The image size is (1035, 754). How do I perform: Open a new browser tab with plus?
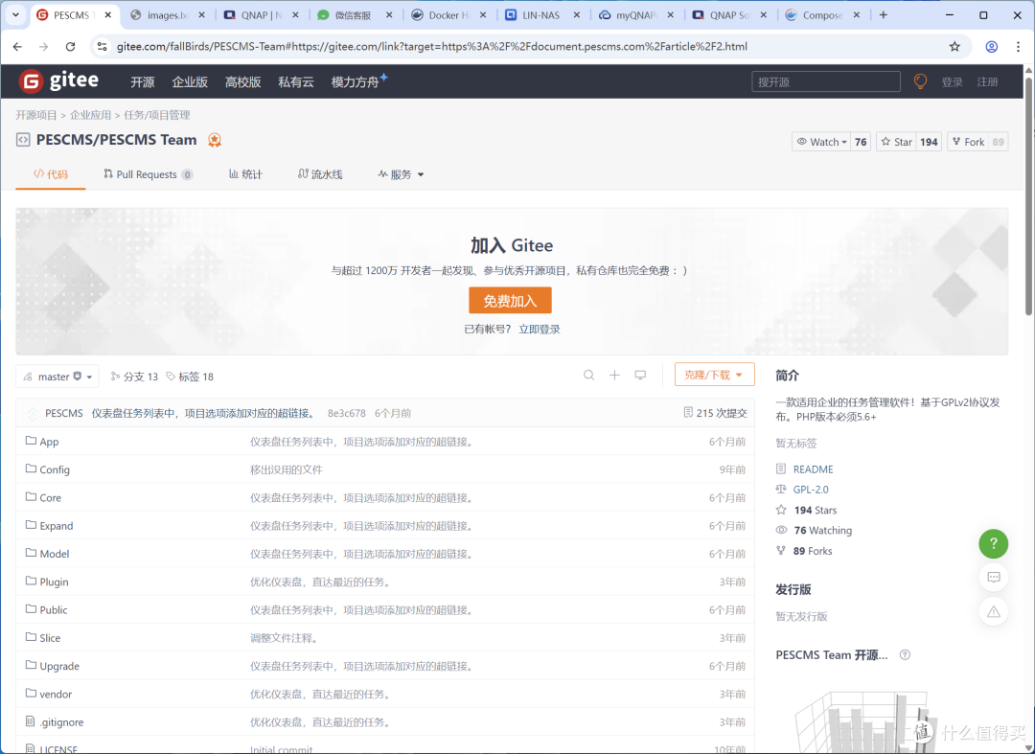pyautogui.click(x=884, y=15)
